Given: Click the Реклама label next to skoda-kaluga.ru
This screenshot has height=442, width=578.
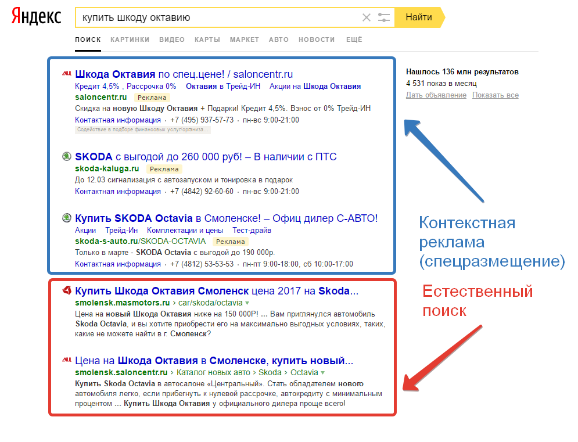Looking at the screenshot, I should click(164, 169).
